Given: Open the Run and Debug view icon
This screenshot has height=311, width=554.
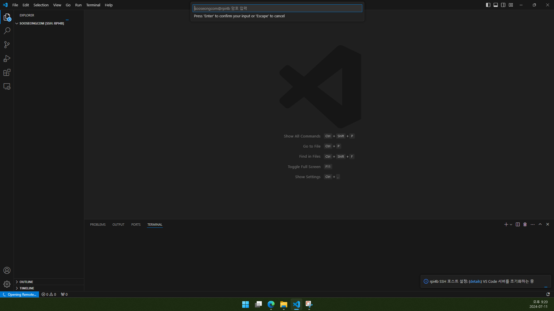Looking at the screenshot, I should (x=7, y=59).
